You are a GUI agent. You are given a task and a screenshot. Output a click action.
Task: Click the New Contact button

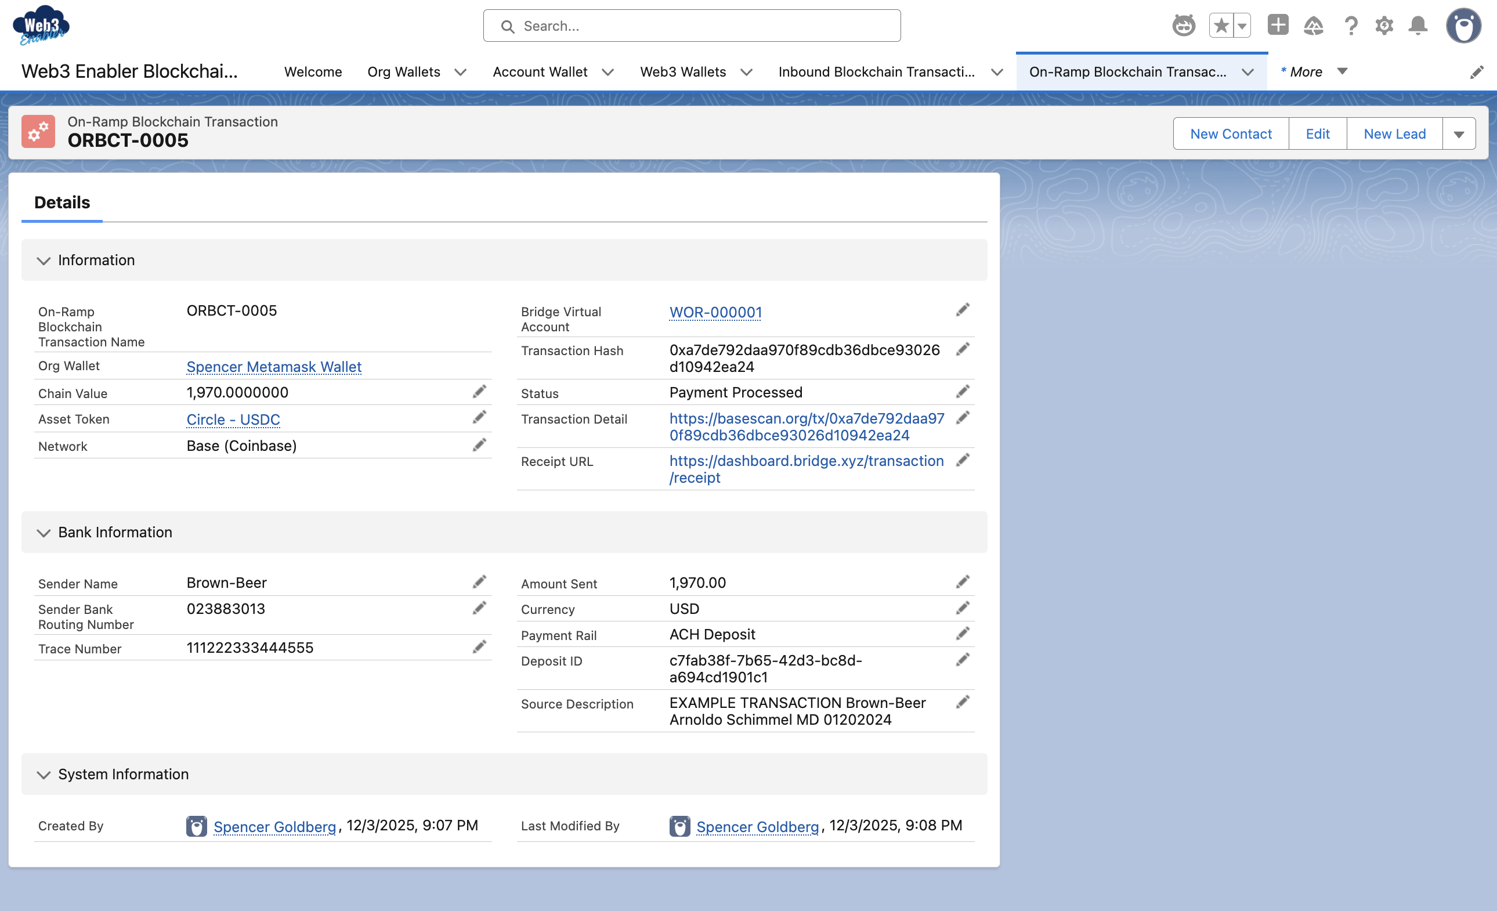coord(1230,133)
